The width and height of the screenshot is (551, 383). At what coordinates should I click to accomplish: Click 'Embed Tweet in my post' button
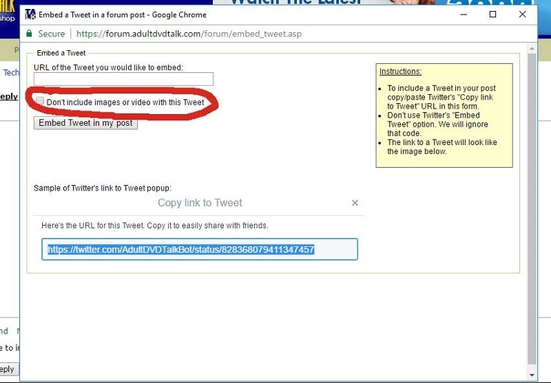[85, 123]
